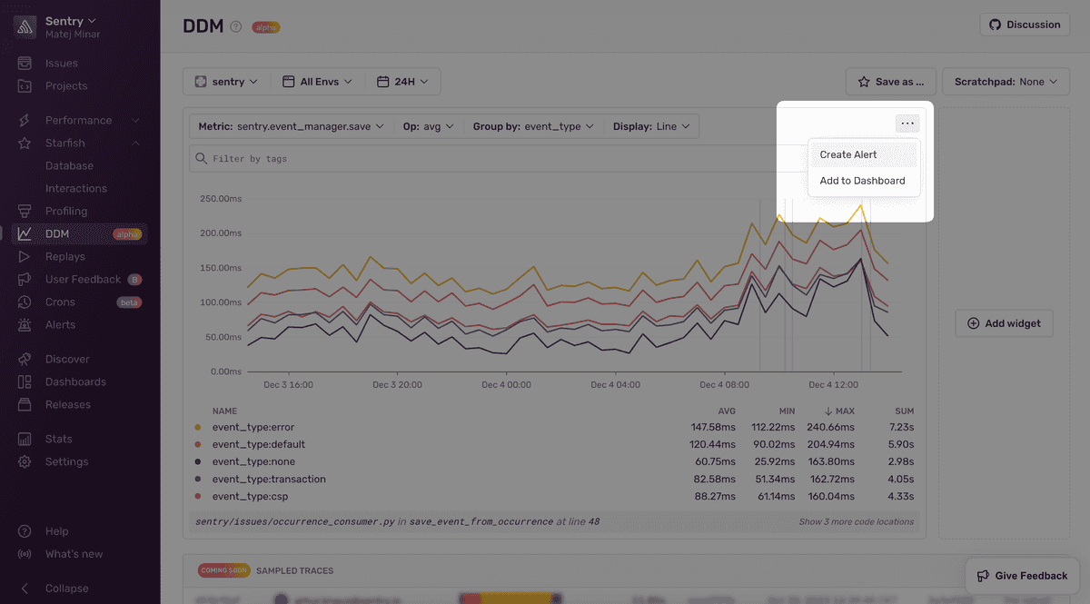Viewport: 1090px width, 604px height.
Task: Collapse the sidebar
Action: pyautogui.click(x=67, y=589)
